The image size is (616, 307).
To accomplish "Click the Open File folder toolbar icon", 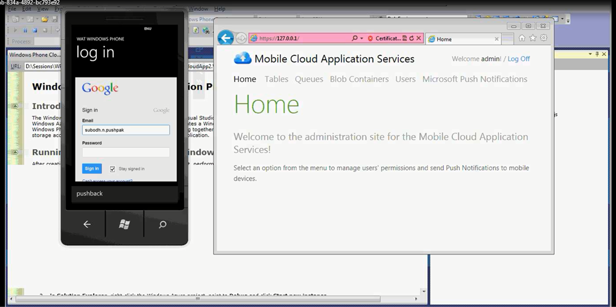I will [45, 19].
